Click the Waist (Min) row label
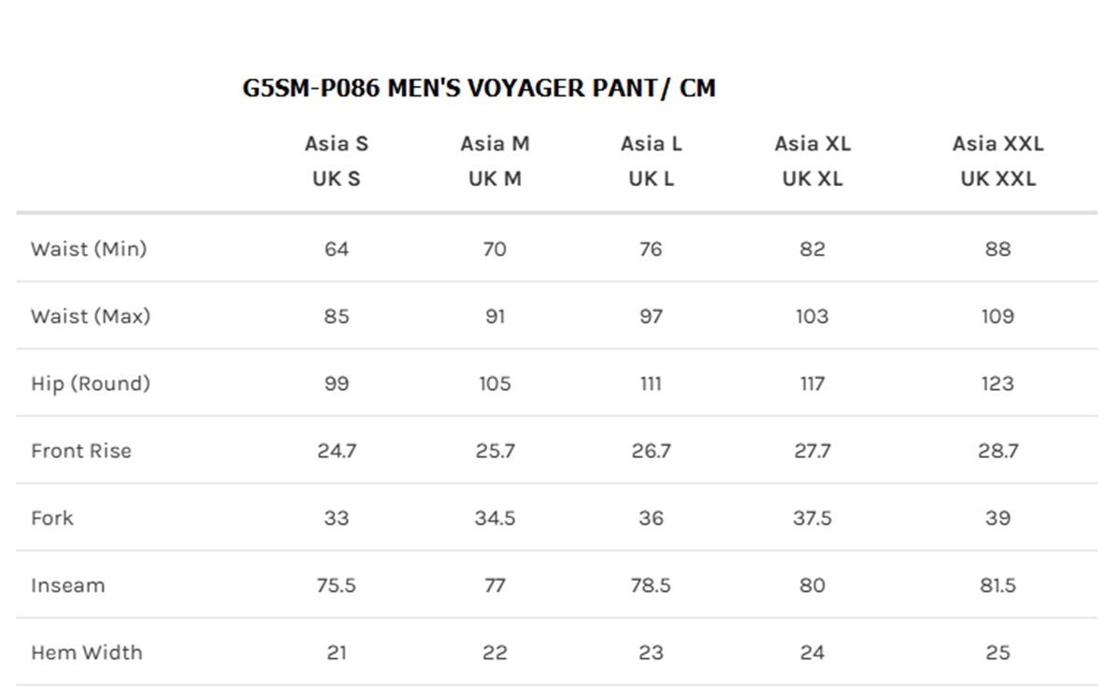Image resolution: width=1105 pixels, height=693 pixels. click(89, 249)
